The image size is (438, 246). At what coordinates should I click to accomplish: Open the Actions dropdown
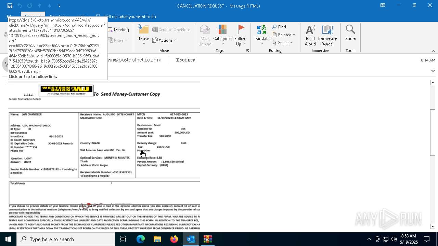click(x=164, y=40)
